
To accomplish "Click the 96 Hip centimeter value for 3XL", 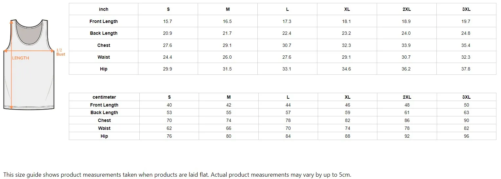I will tap(466, 136).
